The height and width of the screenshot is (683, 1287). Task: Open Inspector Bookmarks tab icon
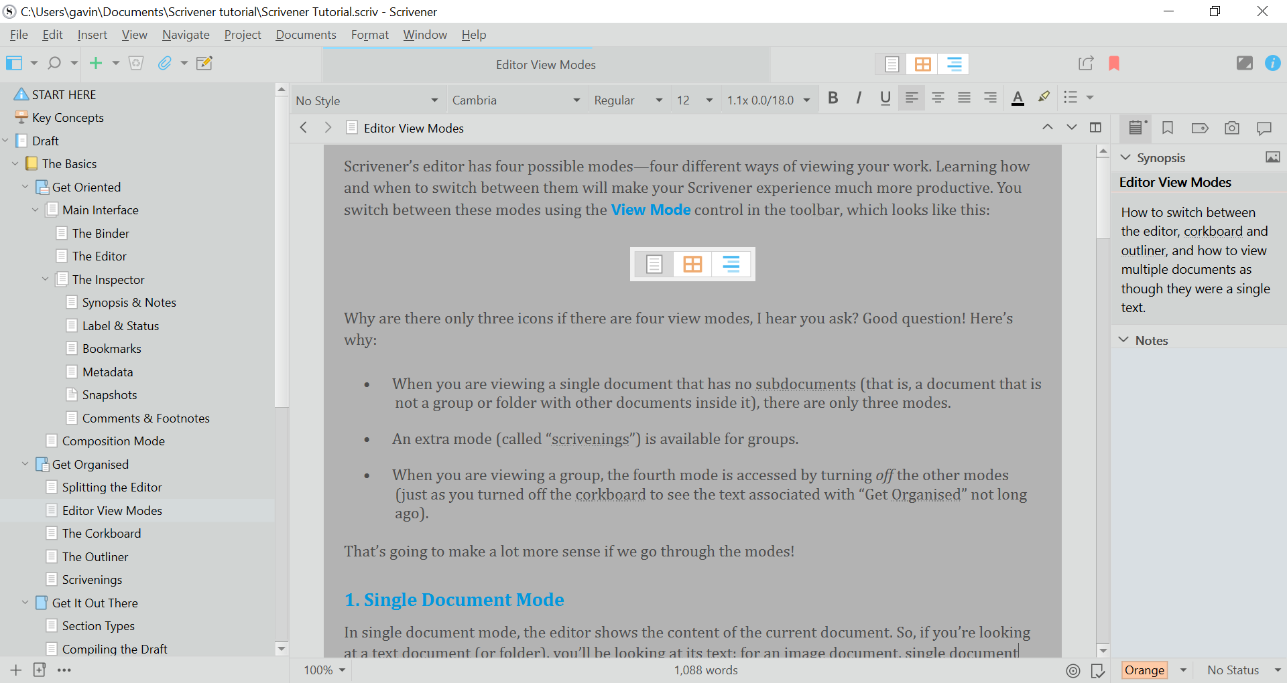[x=1168, y=128]
